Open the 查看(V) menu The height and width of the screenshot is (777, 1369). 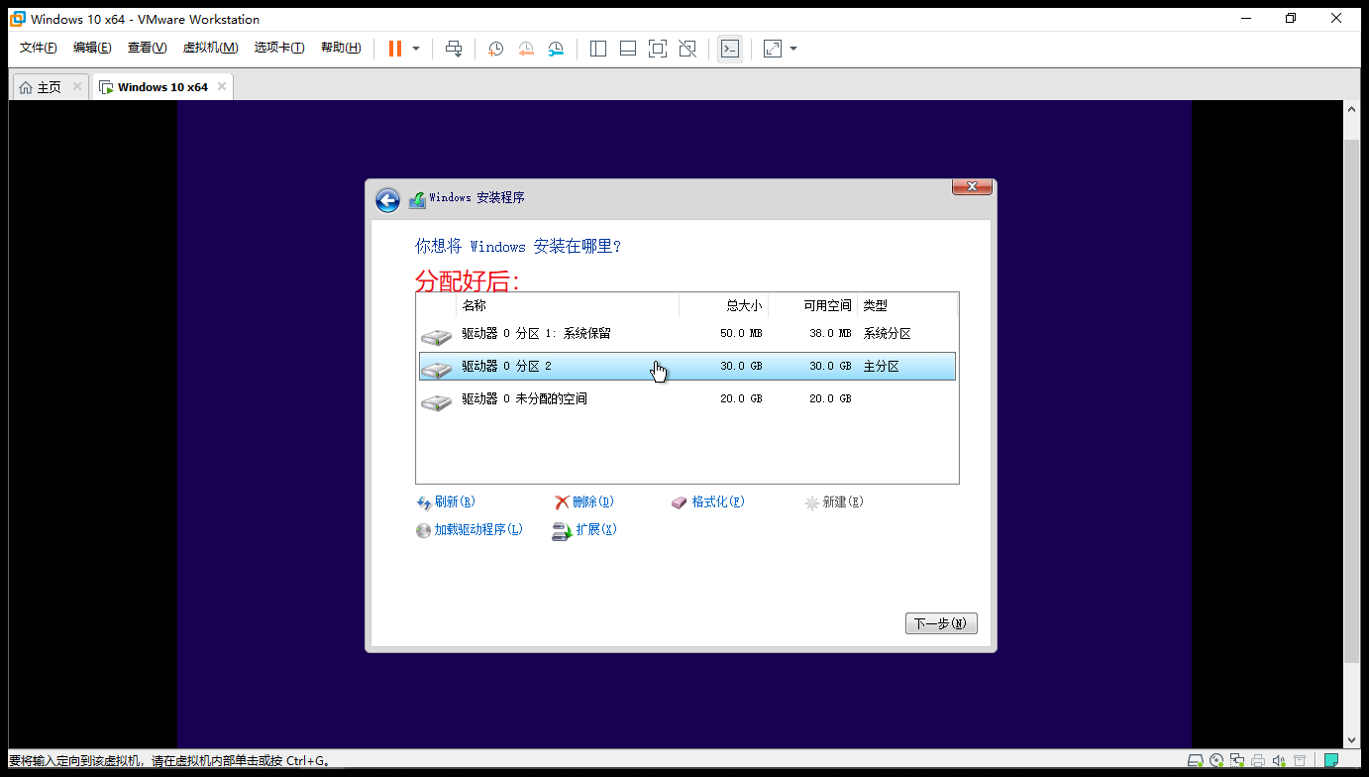[148, 48]
